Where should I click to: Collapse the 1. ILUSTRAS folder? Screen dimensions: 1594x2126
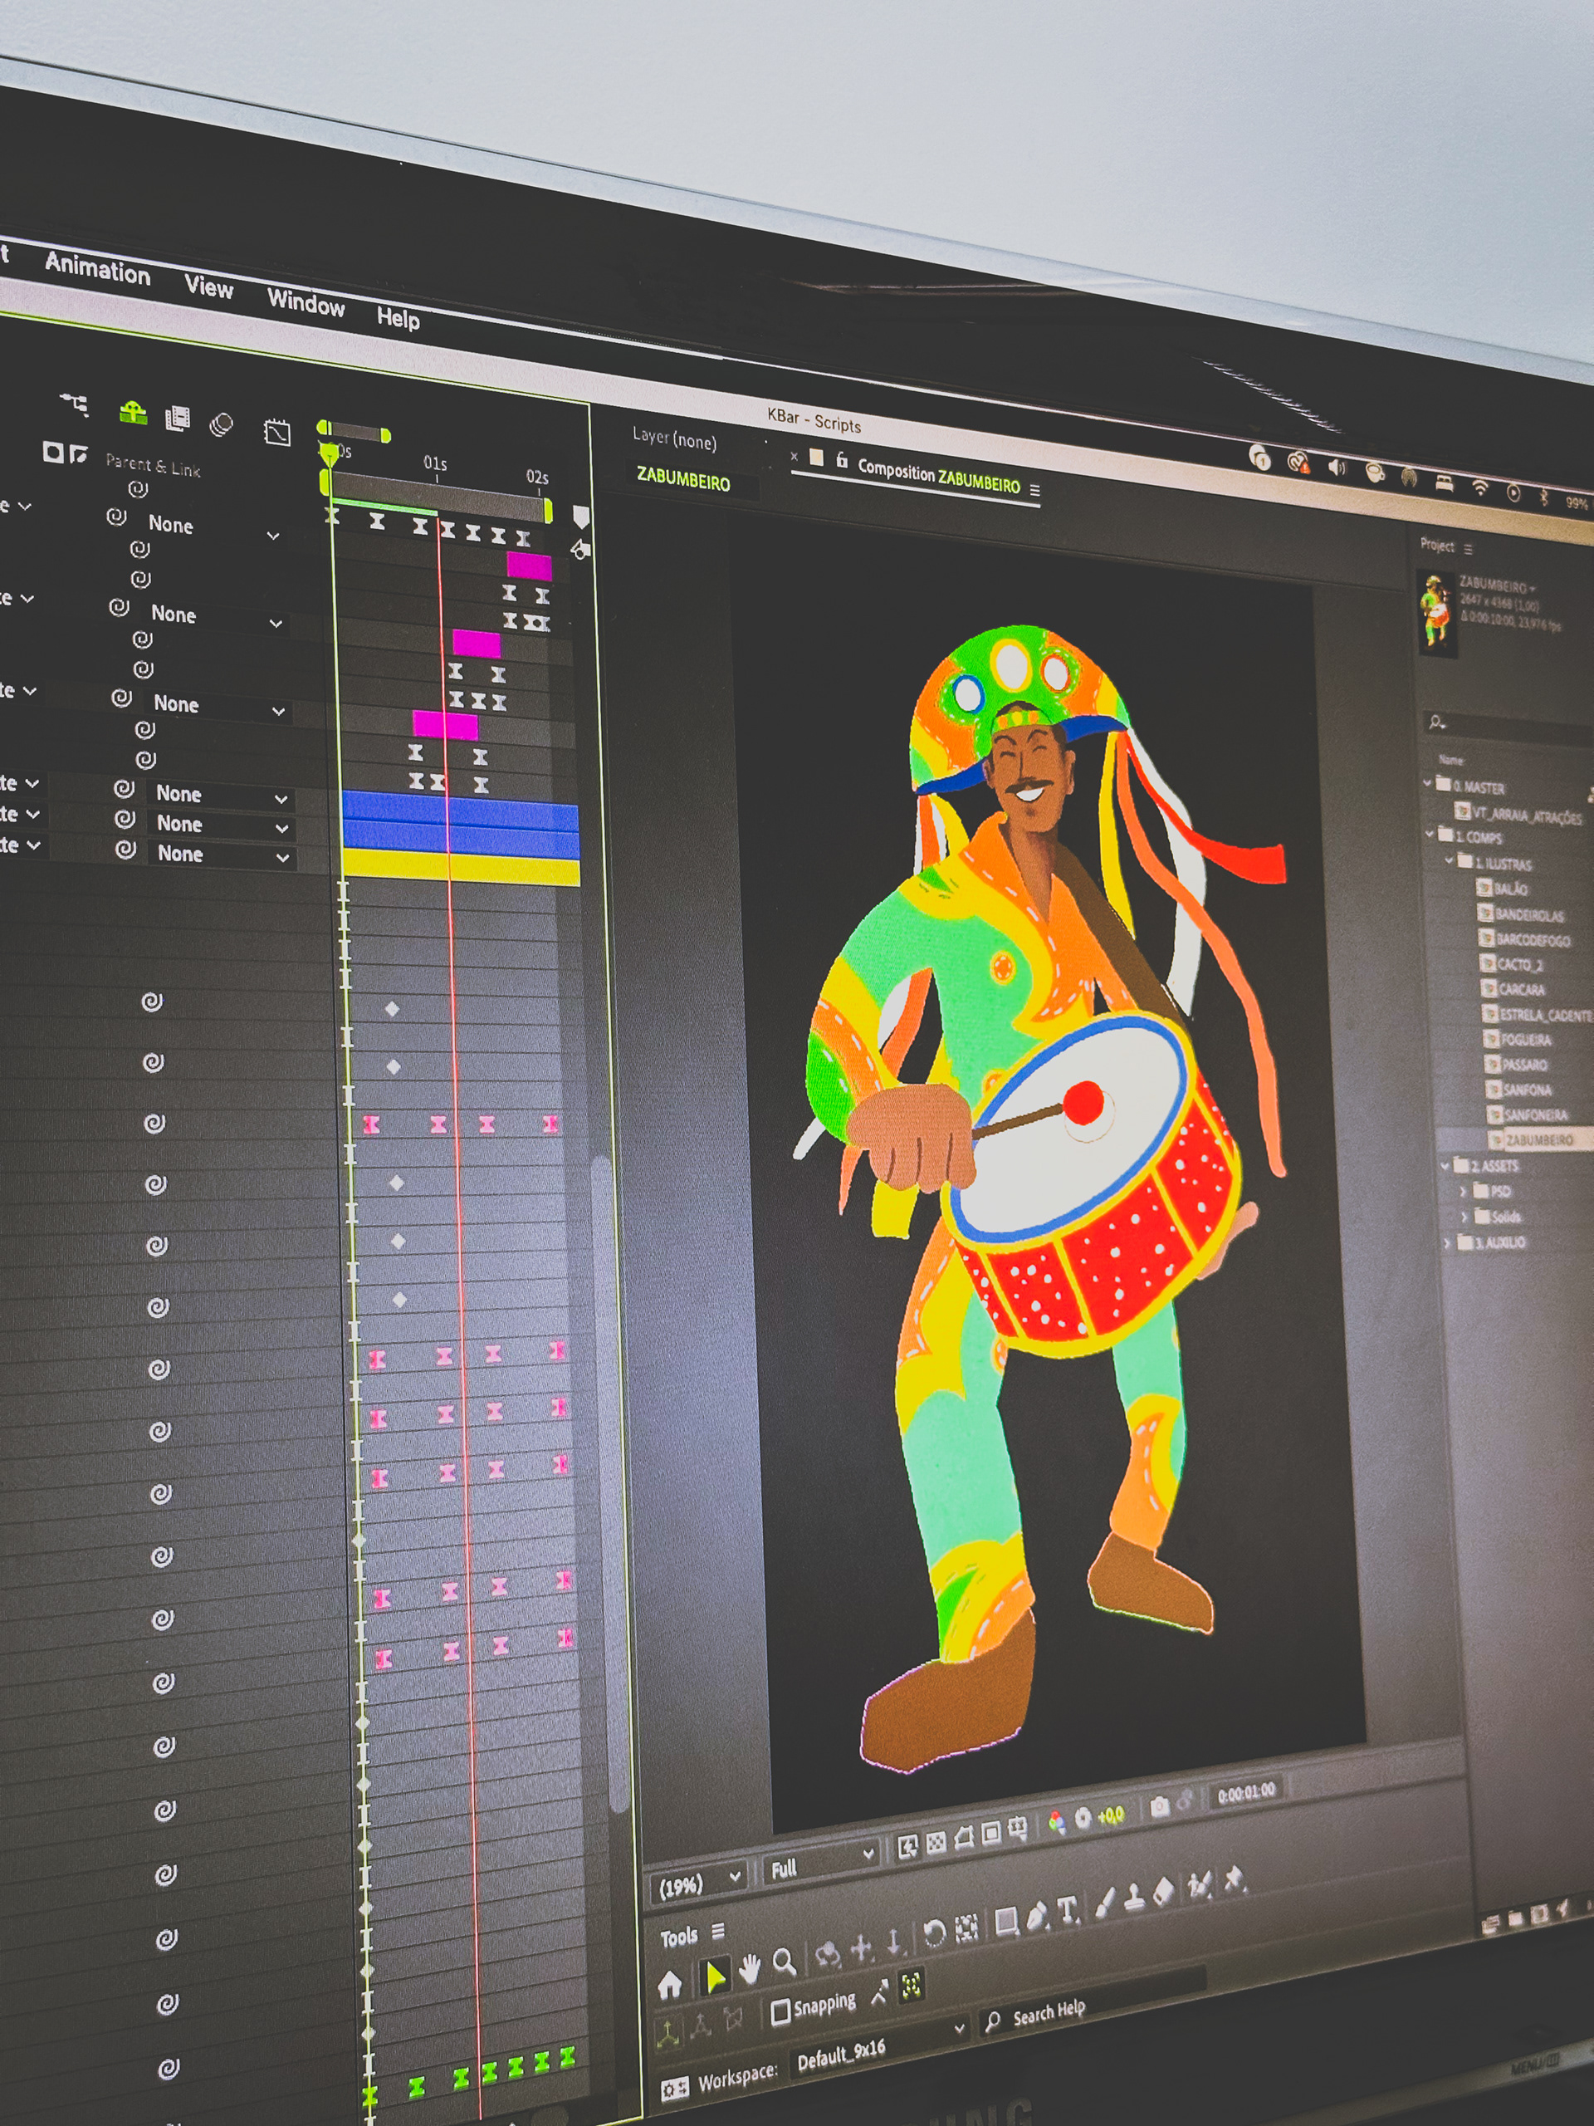pos(1449,860)
